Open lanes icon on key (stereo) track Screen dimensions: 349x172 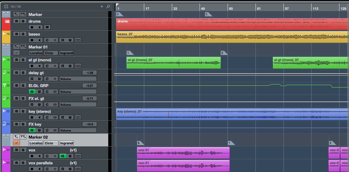click(78, 117)
